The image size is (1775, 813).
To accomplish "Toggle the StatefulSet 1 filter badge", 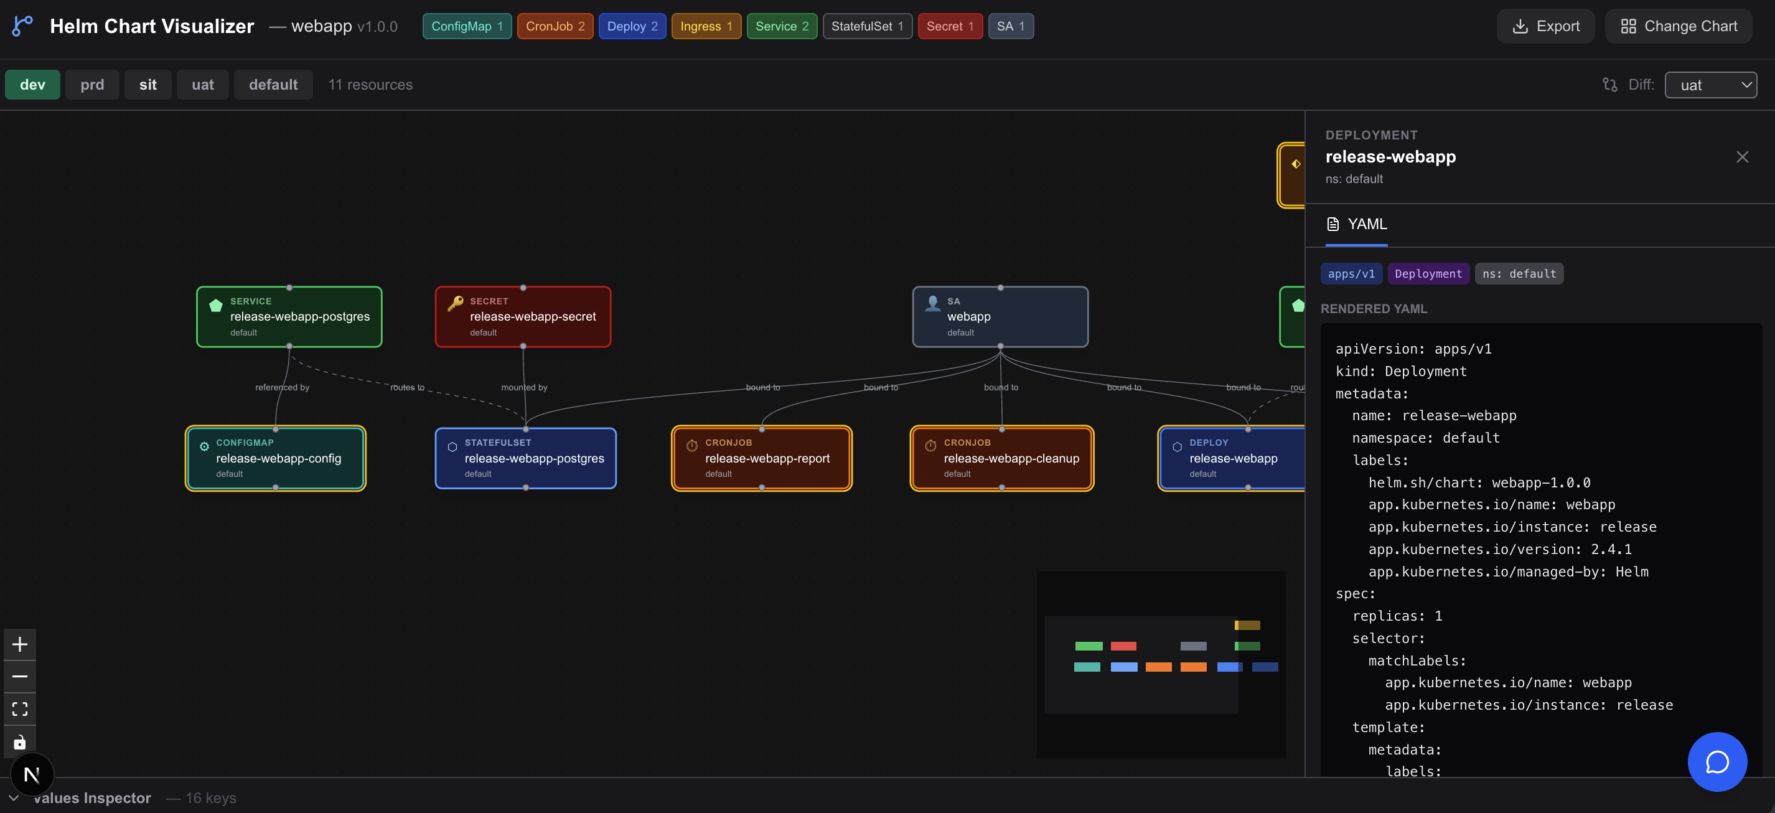I will click(868, 26).
